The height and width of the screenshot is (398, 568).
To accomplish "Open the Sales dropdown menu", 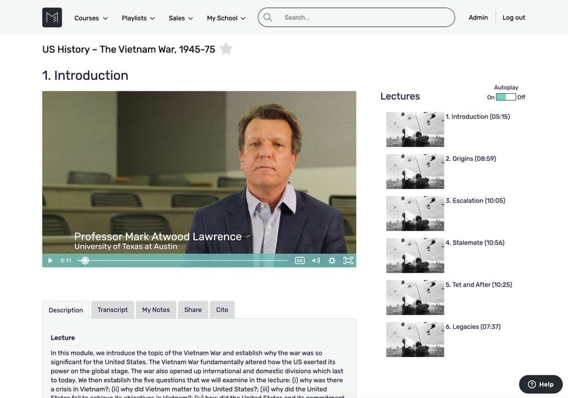I will tap(181, 18).
